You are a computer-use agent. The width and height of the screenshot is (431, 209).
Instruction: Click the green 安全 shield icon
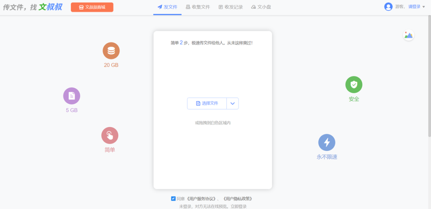354,85
